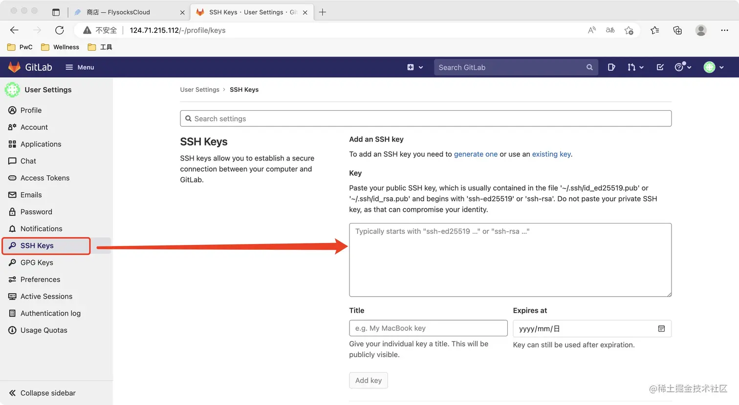739x405 pixels.
Task: Open the Merge requests dropdown
Action: pyautogui.click(x=635, y=67)
